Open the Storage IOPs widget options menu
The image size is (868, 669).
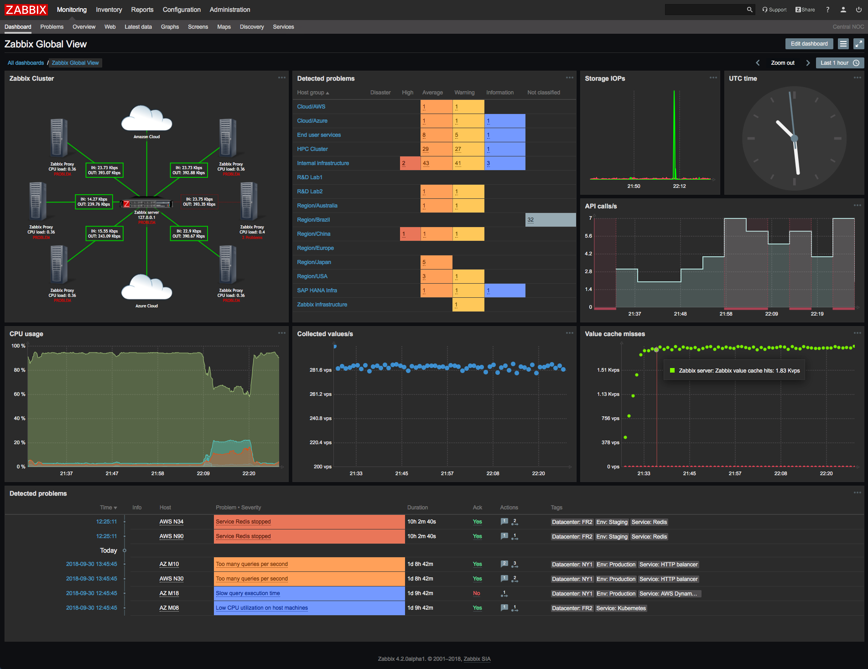tap(713, 78)
